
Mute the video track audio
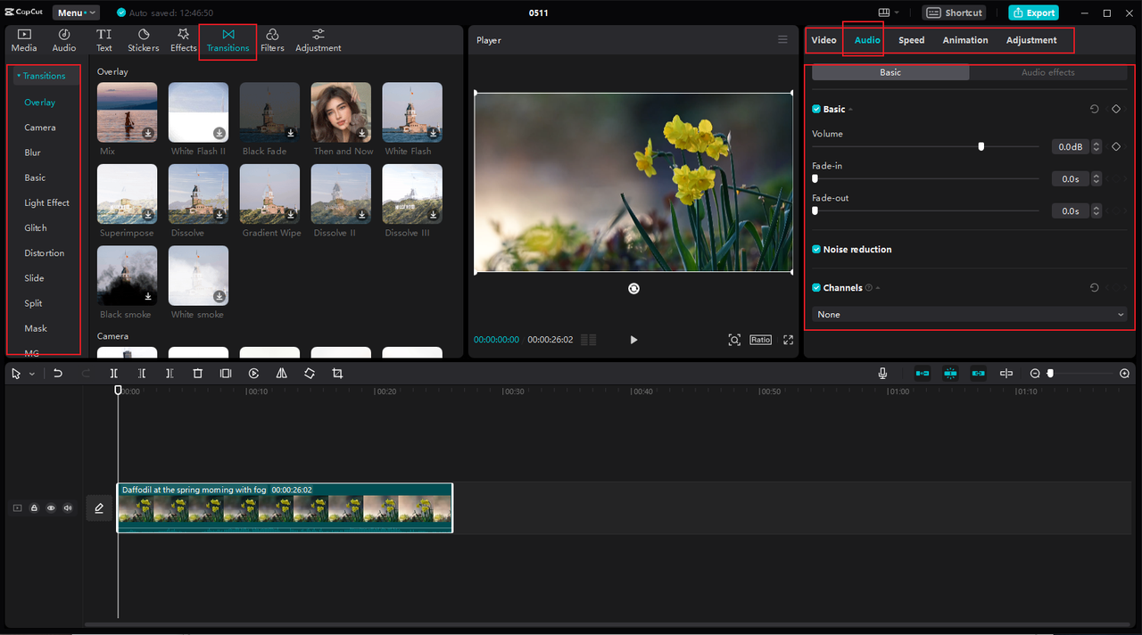[x=68, y=508]
